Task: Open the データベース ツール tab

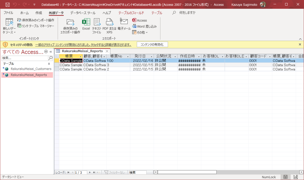Action: tap(83, 13)
